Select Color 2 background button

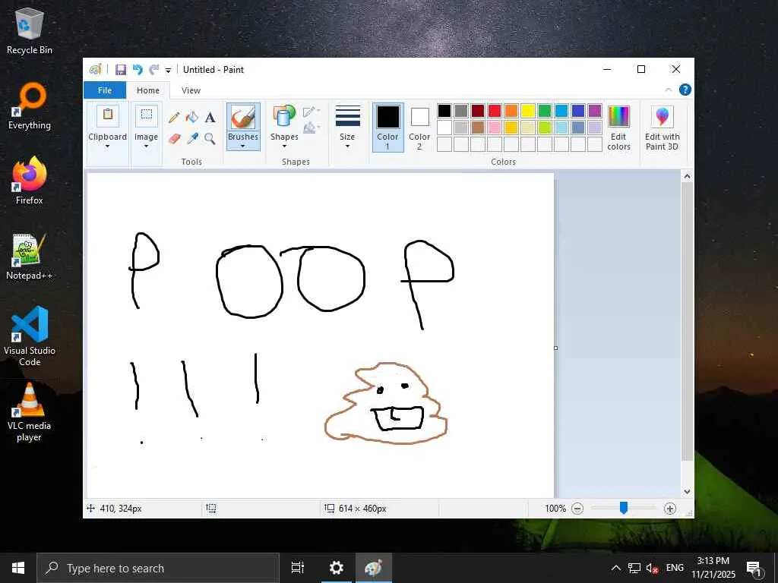(419, 128)
